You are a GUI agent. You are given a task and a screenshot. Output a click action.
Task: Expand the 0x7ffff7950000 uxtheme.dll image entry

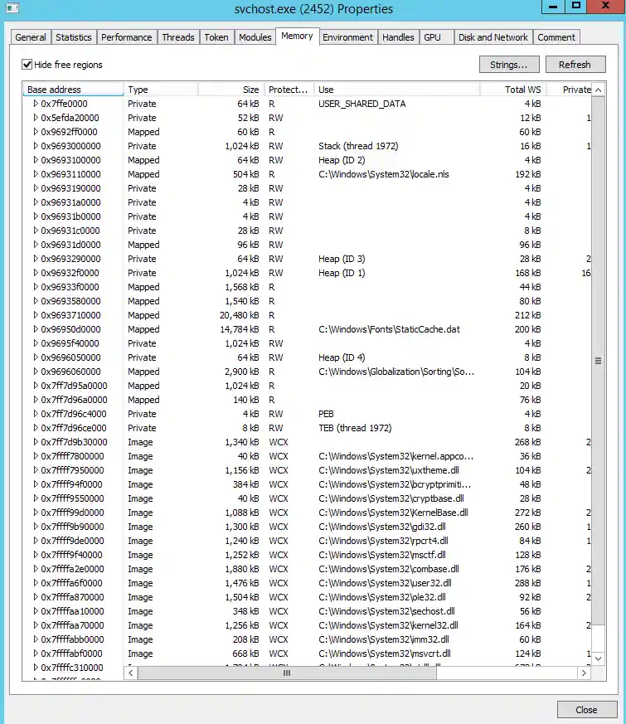36,470
